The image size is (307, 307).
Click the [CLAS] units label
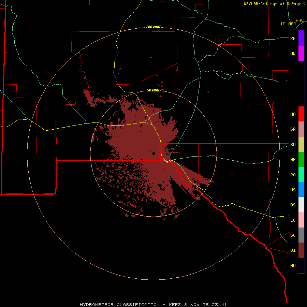tap(288, 24)
